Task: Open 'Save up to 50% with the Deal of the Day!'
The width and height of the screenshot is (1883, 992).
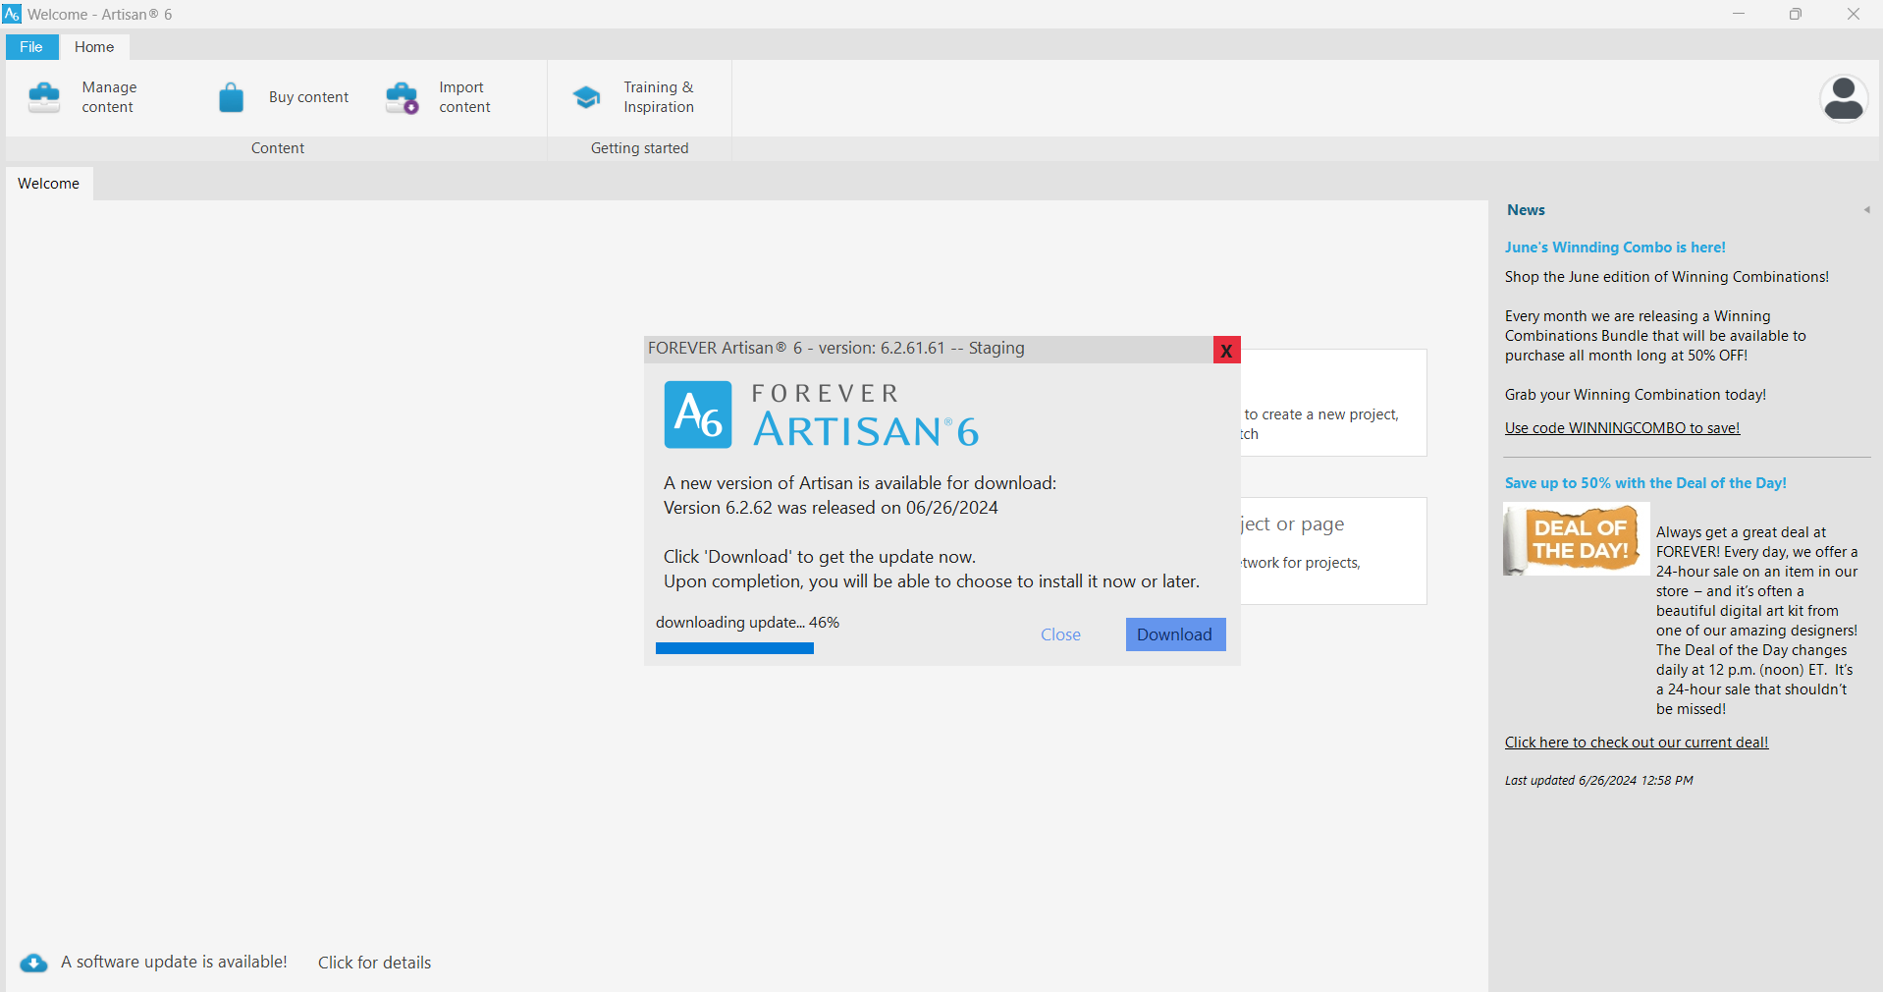Action: click(1645, 483)
